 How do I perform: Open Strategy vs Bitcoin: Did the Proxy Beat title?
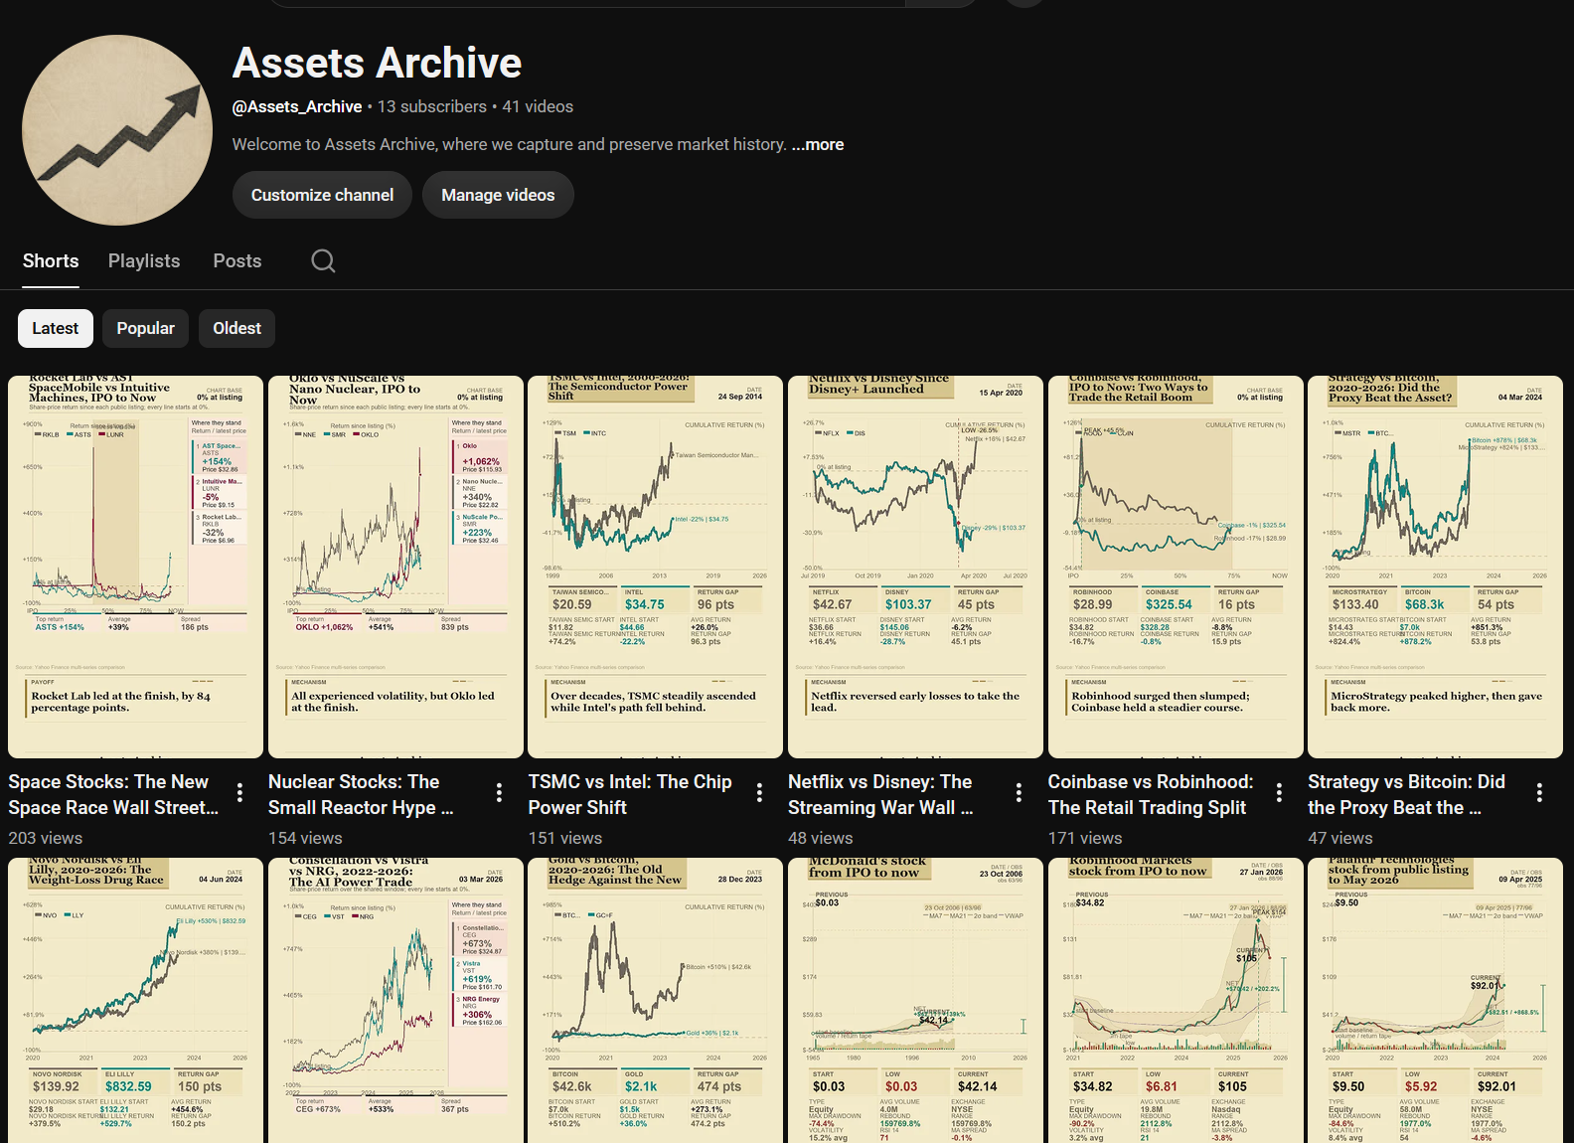pos(1406,795)
